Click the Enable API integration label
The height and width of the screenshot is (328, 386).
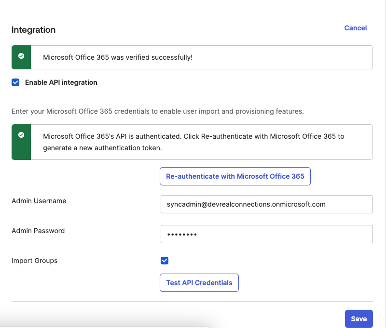61,82
